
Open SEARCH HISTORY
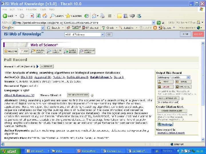tap(71, 51)
